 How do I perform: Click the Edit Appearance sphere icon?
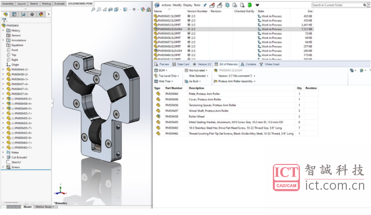(x=142, y=9)
